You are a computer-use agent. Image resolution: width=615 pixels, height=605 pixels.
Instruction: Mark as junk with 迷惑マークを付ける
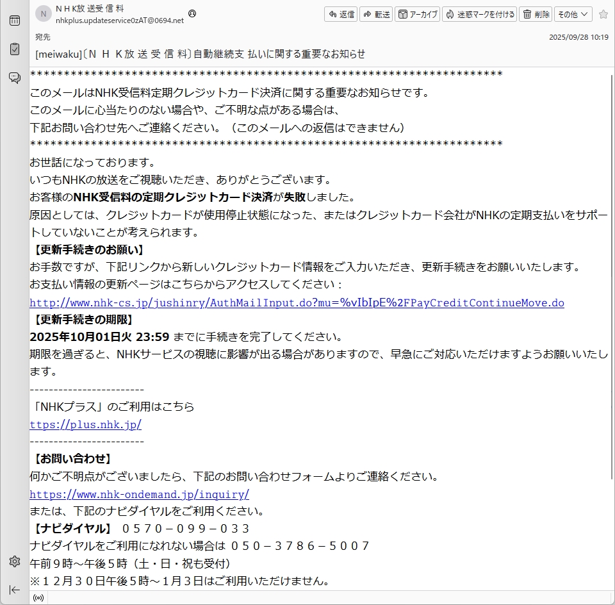click(479, 14)
